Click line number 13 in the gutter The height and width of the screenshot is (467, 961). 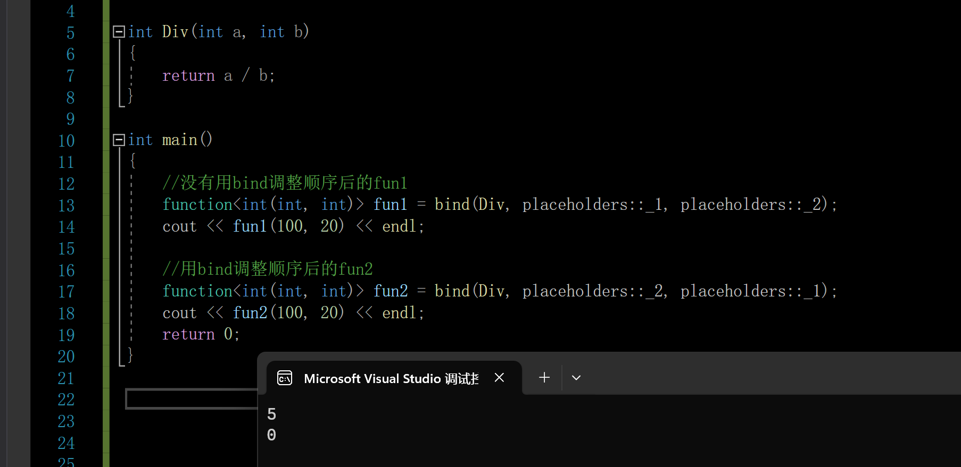pyautogui.click(x=67, y=205)
